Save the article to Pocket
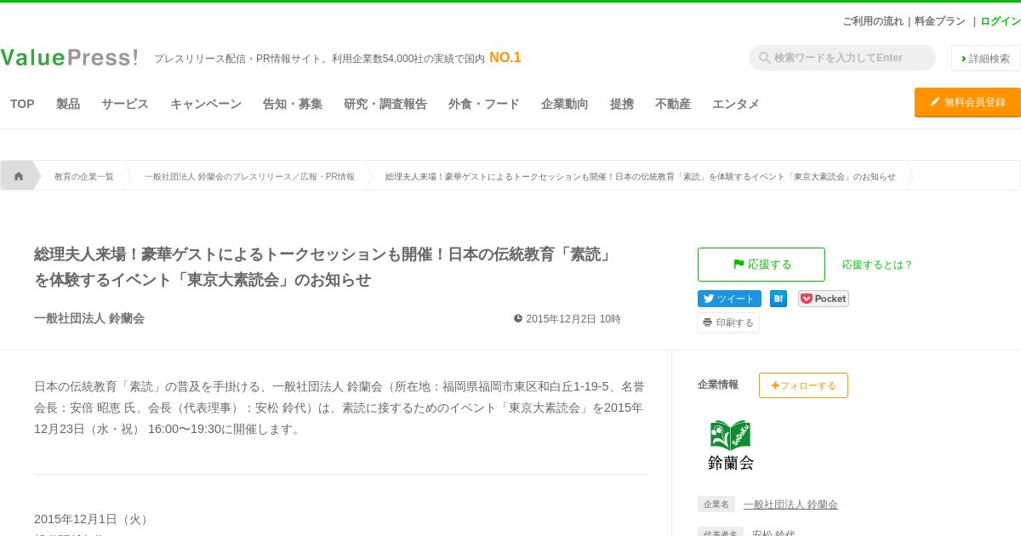1021x536 pixels. (x=824, y=299)
